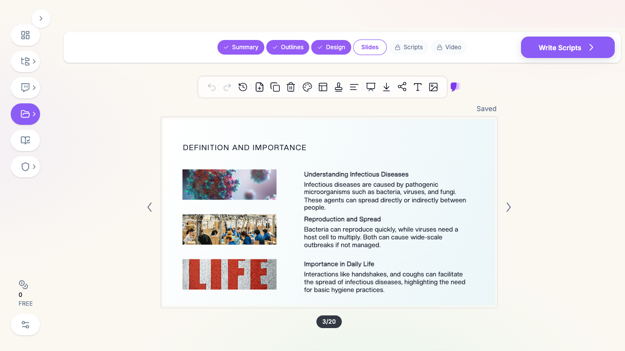Select the Slides step
The height and width of the screenshot is (351, 625).
point(370,47)
